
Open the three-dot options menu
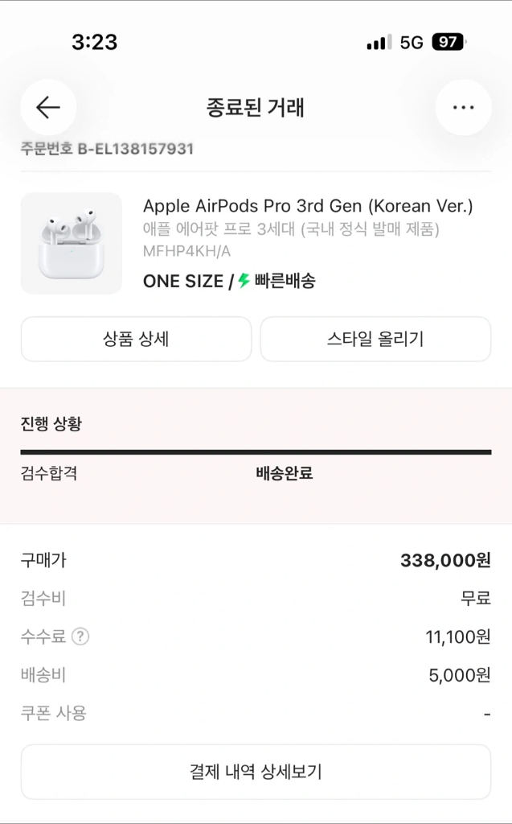click(x=463, y=106)
